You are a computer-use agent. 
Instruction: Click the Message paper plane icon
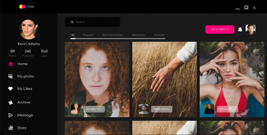point(10,115)
